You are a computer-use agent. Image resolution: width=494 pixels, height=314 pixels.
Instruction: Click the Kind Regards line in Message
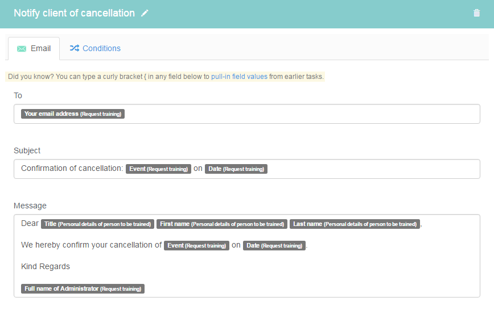tap(46, 266)
